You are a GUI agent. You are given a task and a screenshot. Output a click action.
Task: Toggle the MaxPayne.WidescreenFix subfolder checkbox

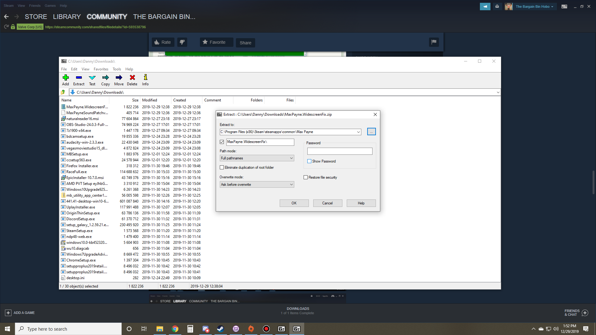pyautogui.click(x=222, y=142)
